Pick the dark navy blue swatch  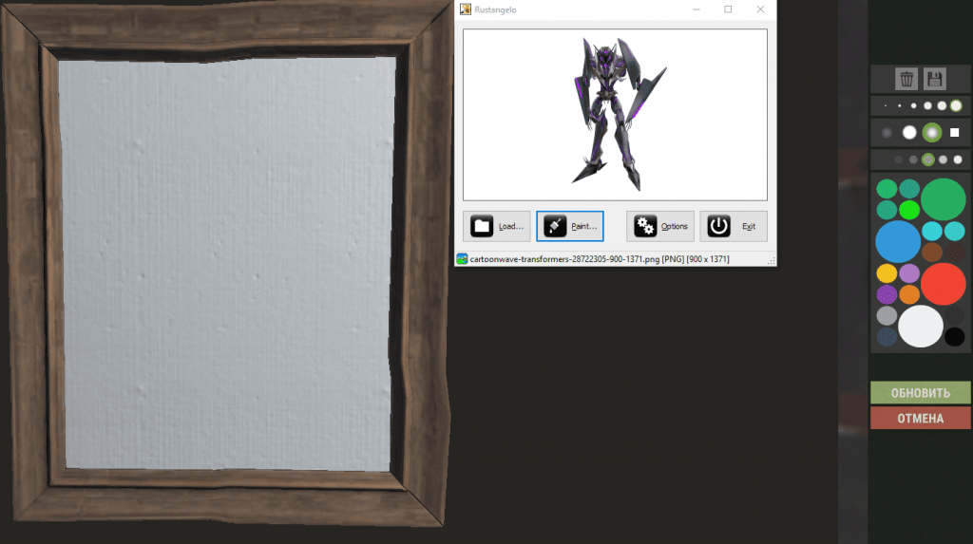[887, 337]
